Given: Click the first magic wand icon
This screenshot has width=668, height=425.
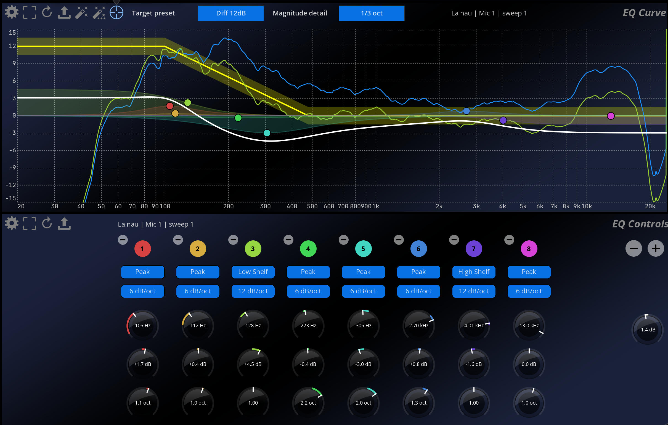Looking at the screenshot, I should point(81,12).
